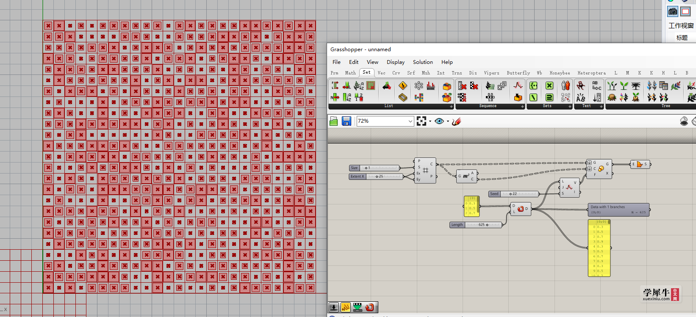Switch to the Vec tab

382,73
